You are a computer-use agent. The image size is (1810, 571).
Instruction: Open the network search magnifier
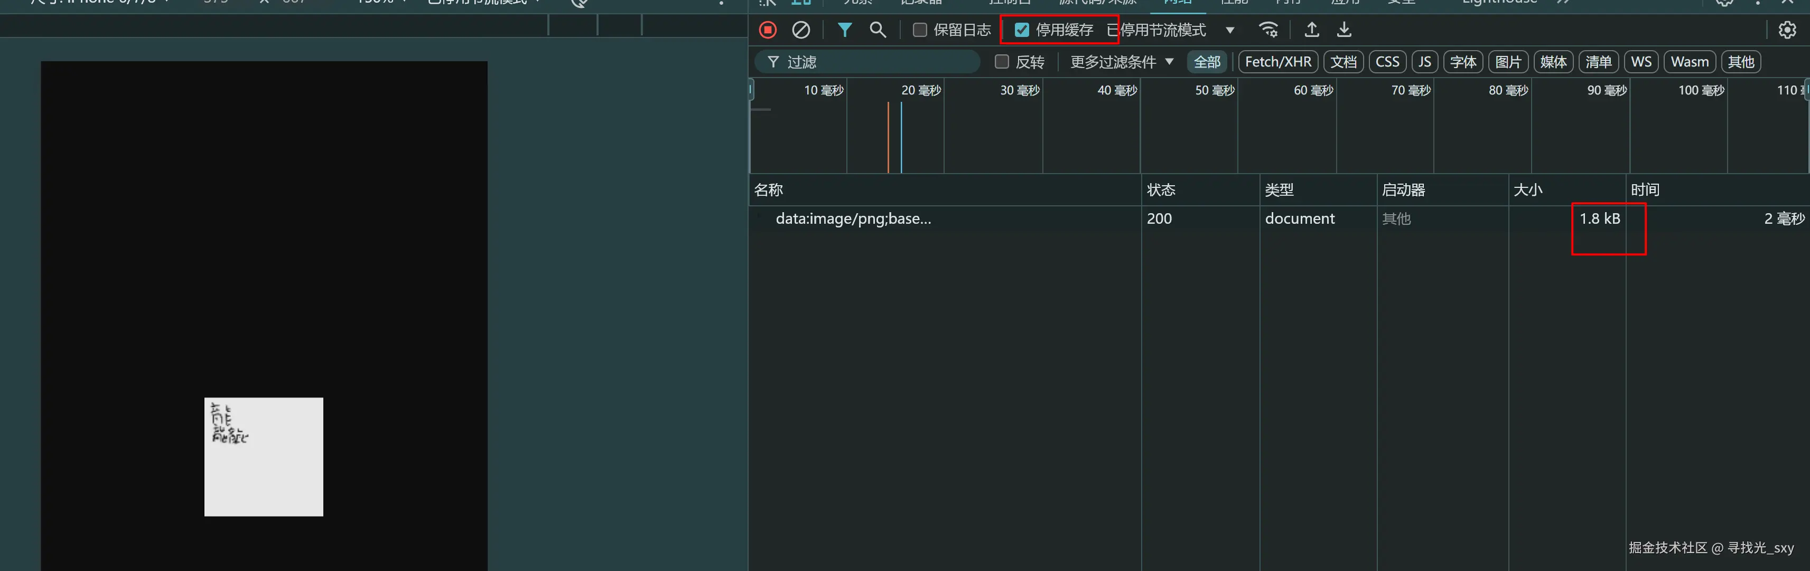coord(878,30)
